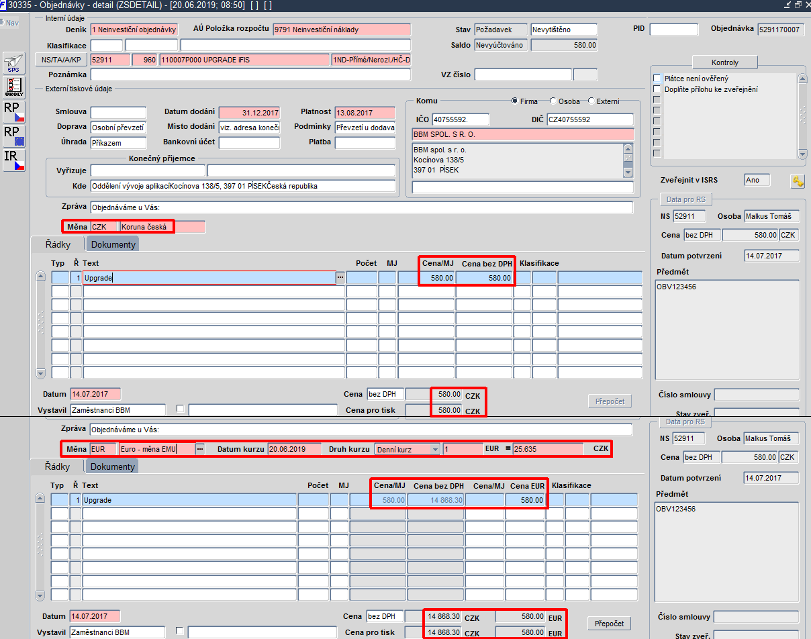
Task: Click the Místo dodání field
Action: coord(249,127)
